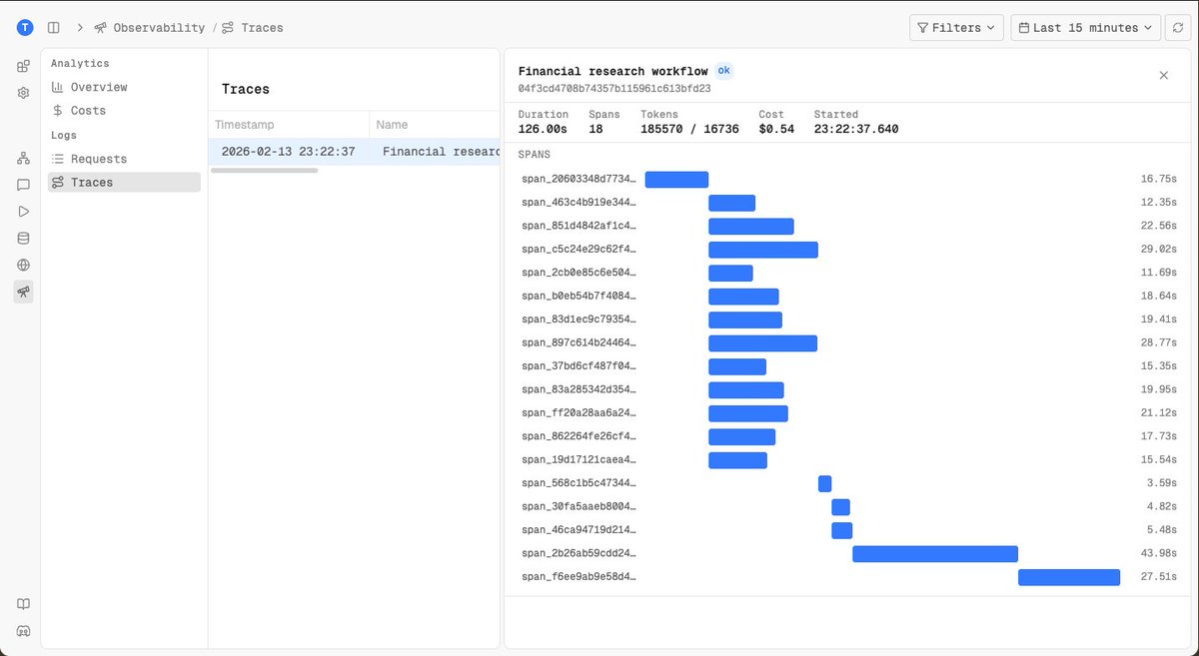This screenshot has height=656, width=1199.
Task: Open the globe networking icon in the sidebar
Action: point(23,265)
